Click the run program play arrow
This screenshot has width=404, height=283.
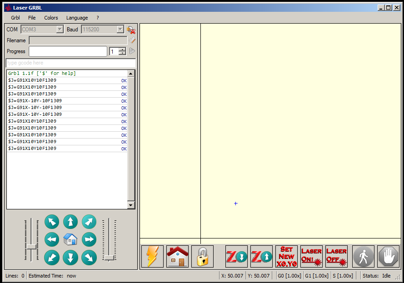coord(132,51)
